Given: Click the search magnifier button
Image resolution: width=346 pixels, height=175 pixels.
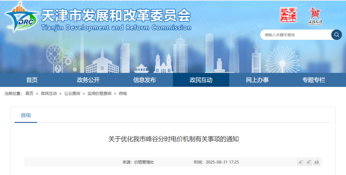Looking at the screenshot, I should [x=336, y=35].
